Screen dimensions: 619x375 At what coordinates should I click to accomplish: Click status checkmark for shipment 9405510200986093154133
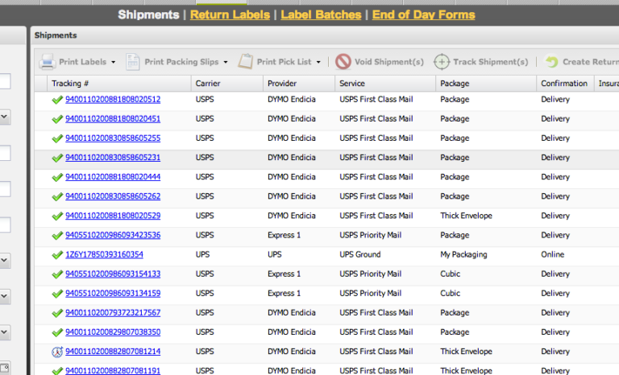pos(57,274)
